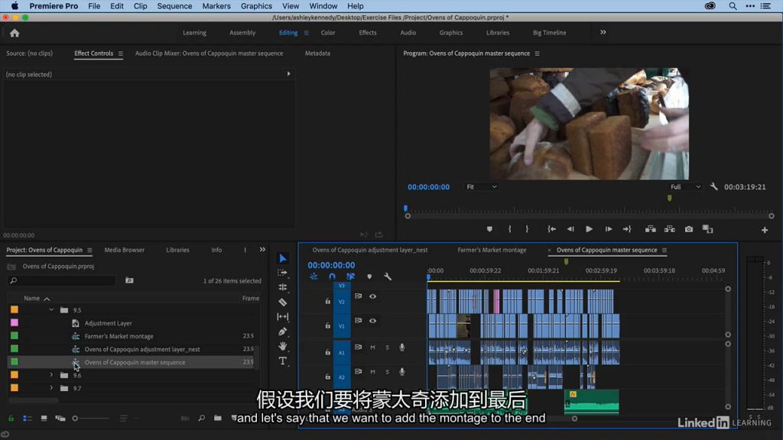783x440 pixels.
Task: Open the Sequence menu
Action: coord(174,6)
